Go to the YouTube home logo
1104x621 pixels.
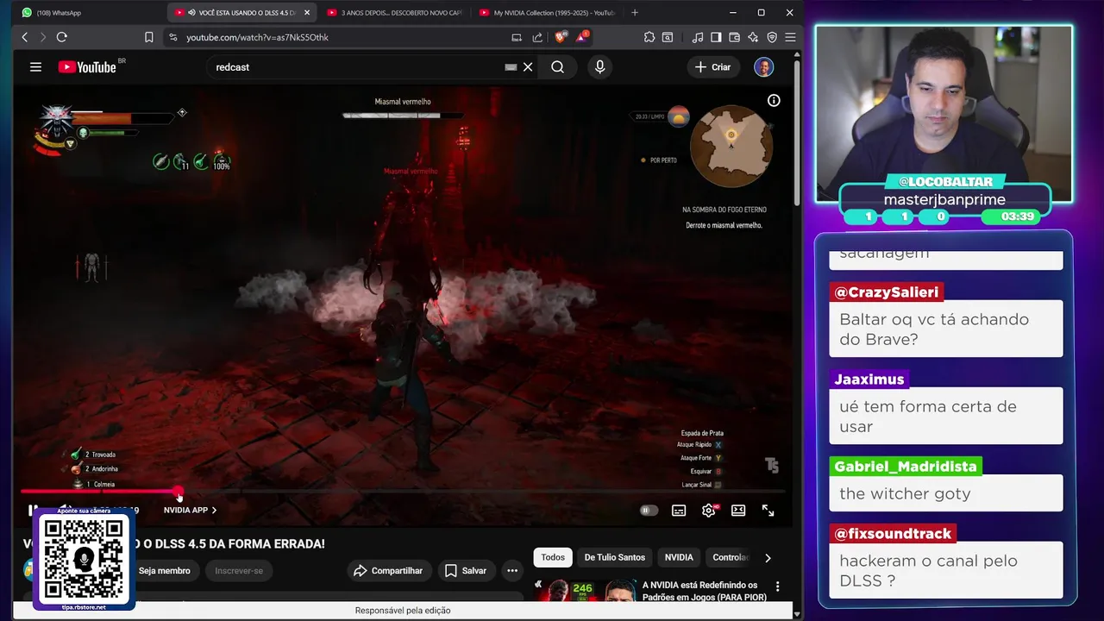tap(87, 67)
